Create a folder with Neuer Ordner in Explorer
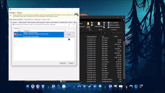Screen dimensions: 165x93 pos(88,25)
